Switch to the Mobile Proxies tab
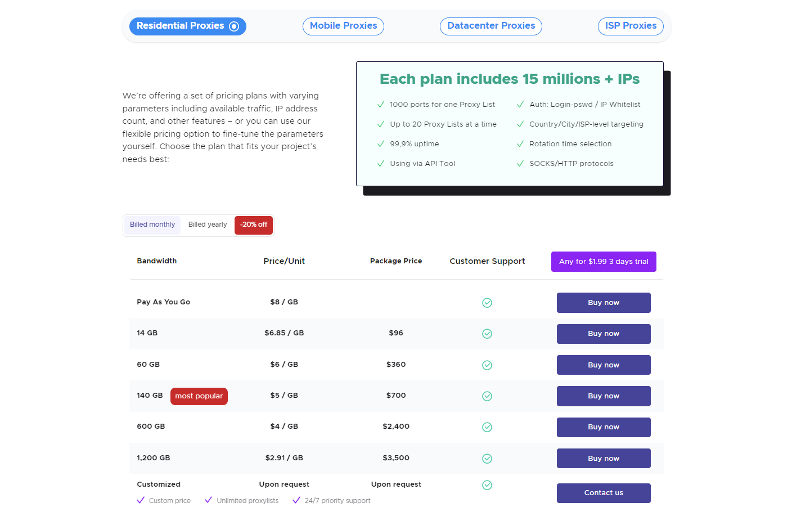792x525 pixels. coord(343,26)
